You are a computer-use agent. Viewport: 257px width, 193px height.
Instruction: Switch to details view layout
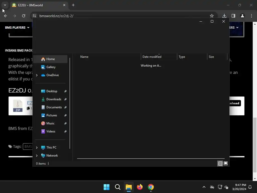[x=220, y=163]
